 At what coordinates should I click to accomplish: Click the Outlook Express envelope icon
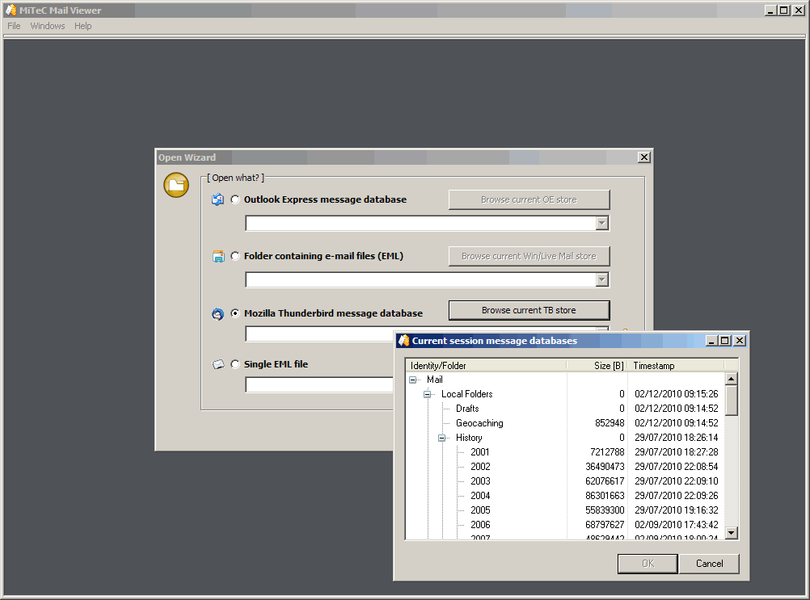[x=217, y=199]
